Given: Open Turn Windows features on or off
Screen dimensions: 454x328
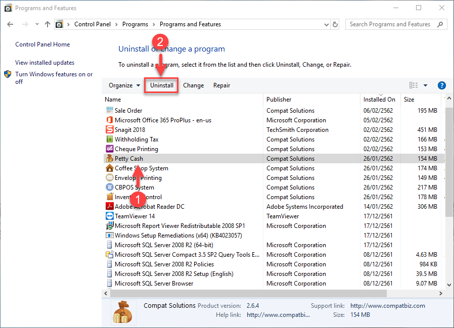Looking at the screenshot, I should point(54,78).
